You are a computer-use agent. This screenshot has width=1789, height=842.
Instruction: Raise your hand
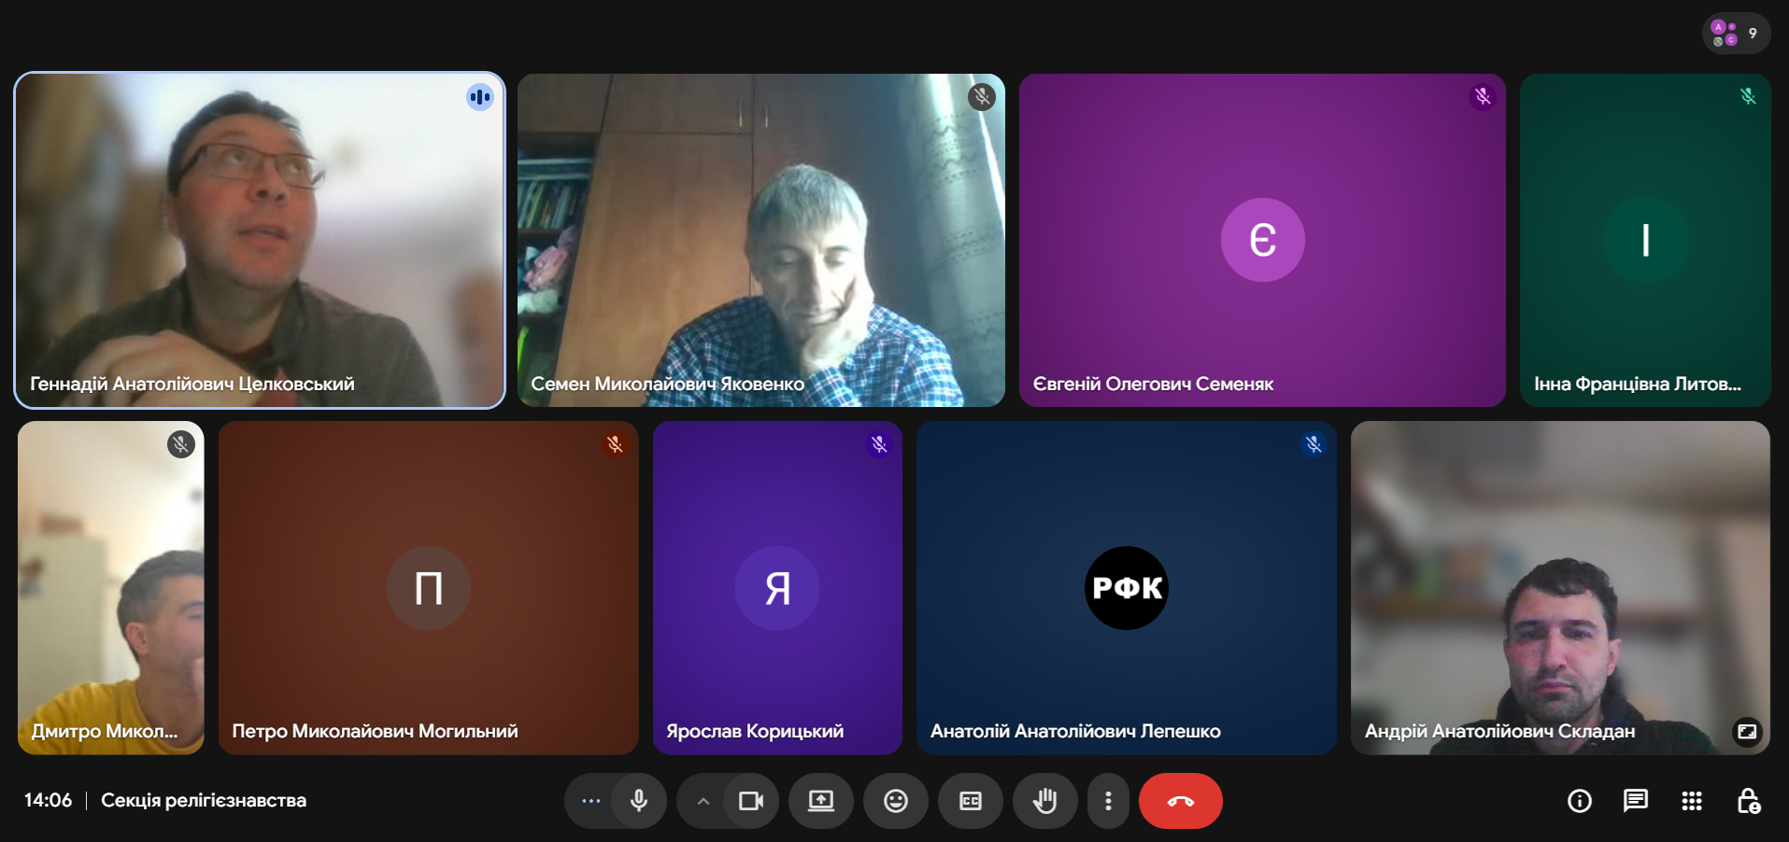pos(1045,801)
